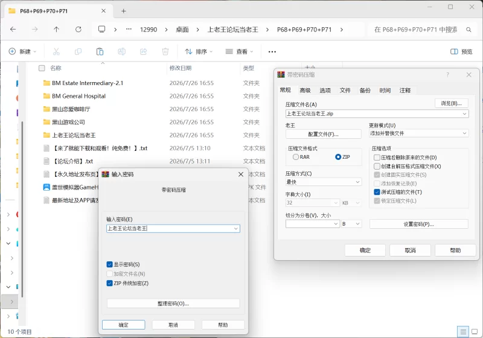Enable 压缩后删除原来的文件(D)

tap(377, 158)
